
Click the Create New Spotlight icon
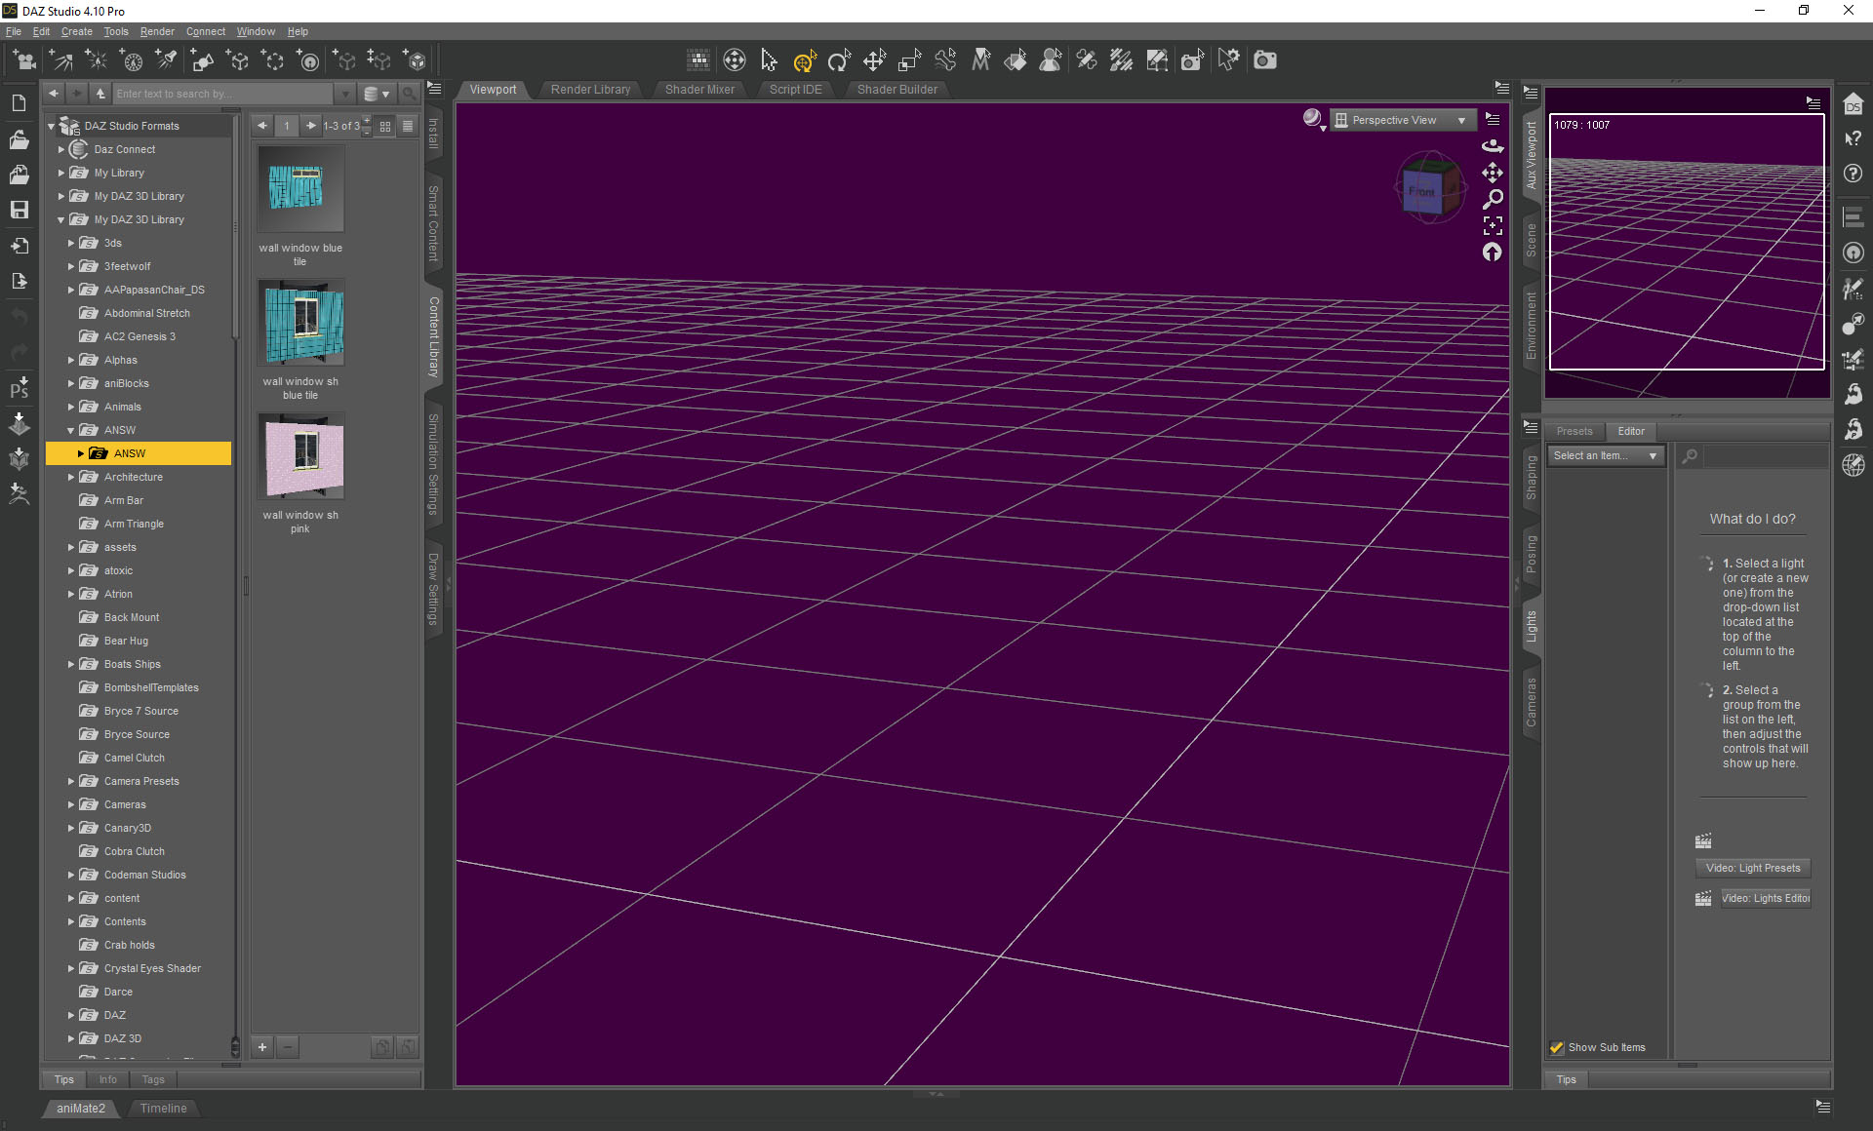pyautogui.click(x=167, y=61)
